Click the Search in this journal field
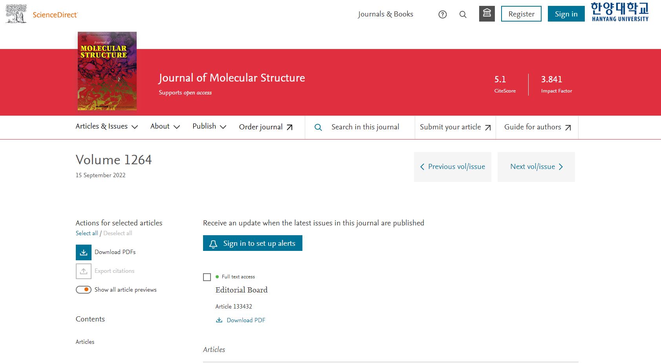This screenshot has width=661, height=363. pos(365,127)
